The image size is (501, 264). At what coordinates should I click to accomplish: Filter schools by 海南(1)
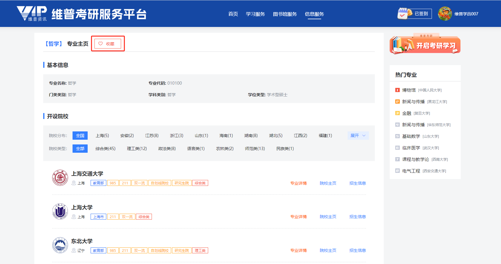point(226,136)
